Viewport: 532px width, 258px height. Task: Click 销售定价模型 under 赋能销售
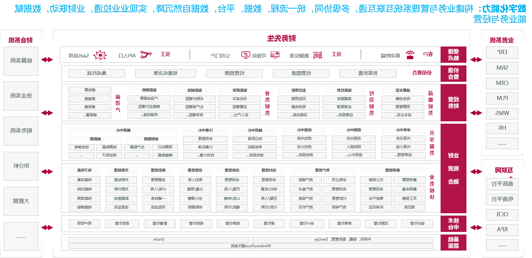click(x=149, y=107)
